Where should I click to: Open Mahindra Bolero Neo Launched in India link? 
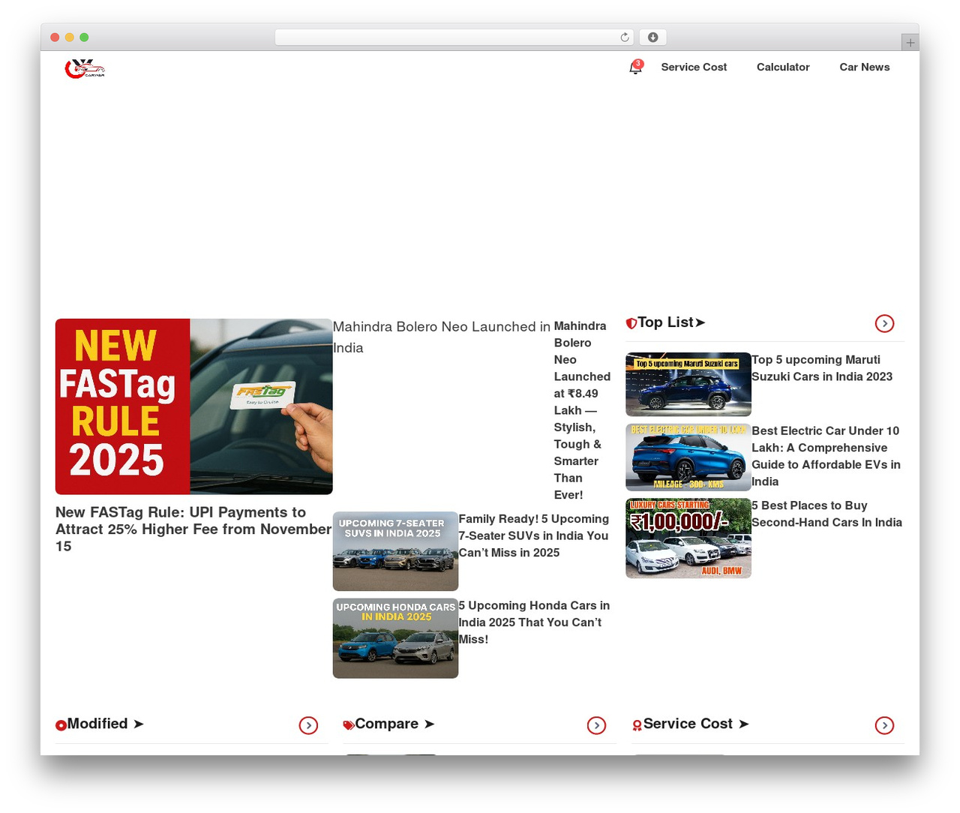coord(442,337)
